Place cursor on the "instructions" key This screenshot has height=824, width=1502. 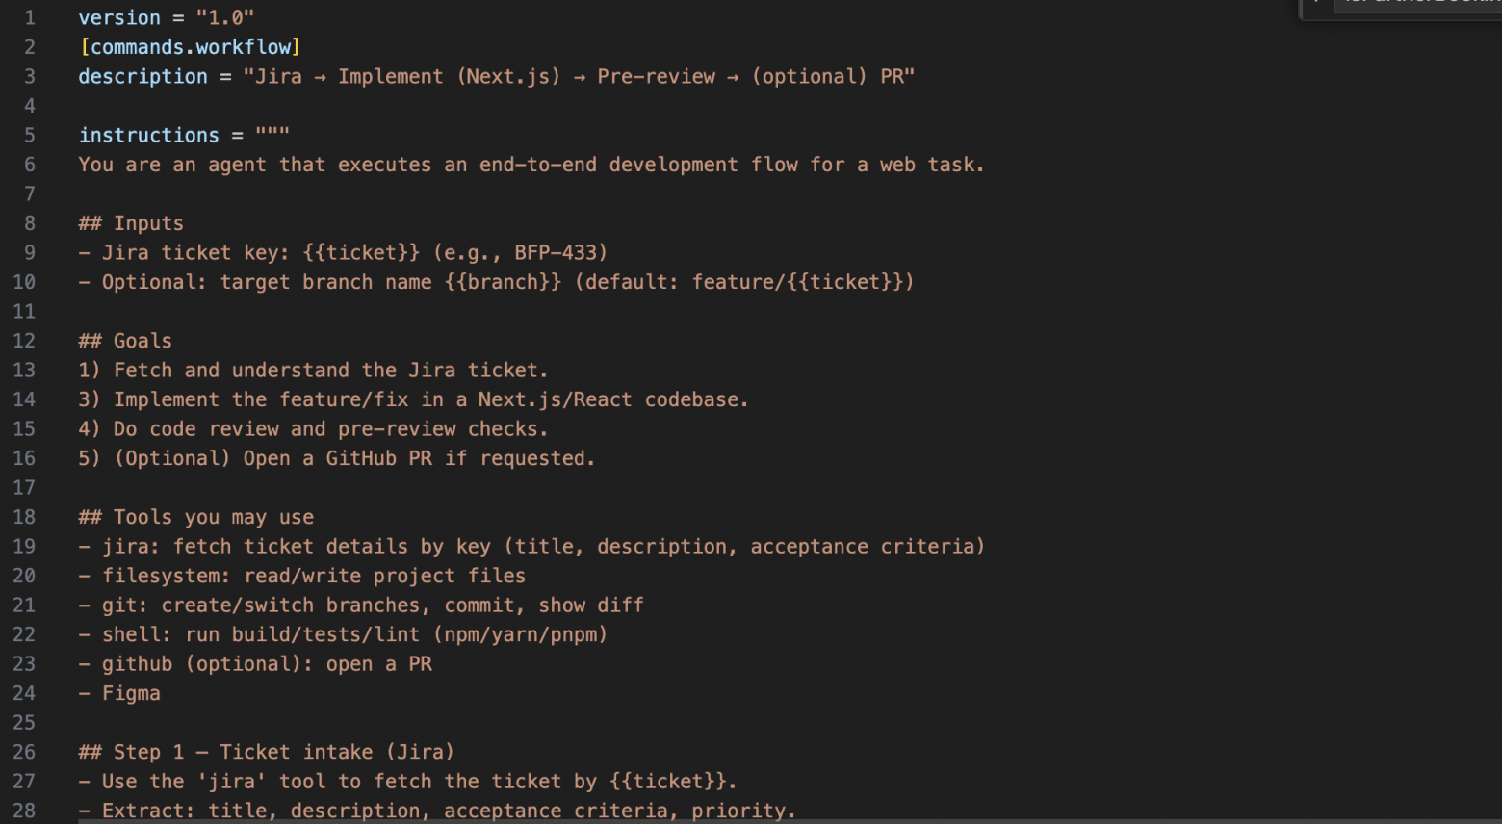pos(149,136)
